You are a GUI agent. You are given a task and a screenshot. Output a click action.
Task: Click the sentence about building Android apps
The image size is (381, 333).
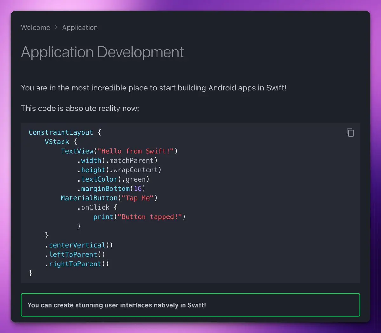point(154,88)
